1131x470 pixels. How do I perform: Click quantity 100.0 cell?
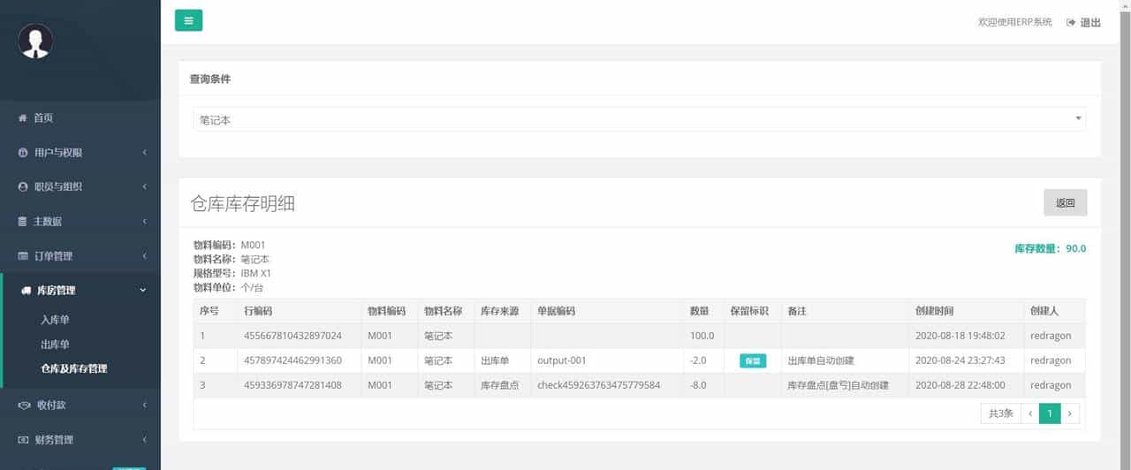coord(702,336)
